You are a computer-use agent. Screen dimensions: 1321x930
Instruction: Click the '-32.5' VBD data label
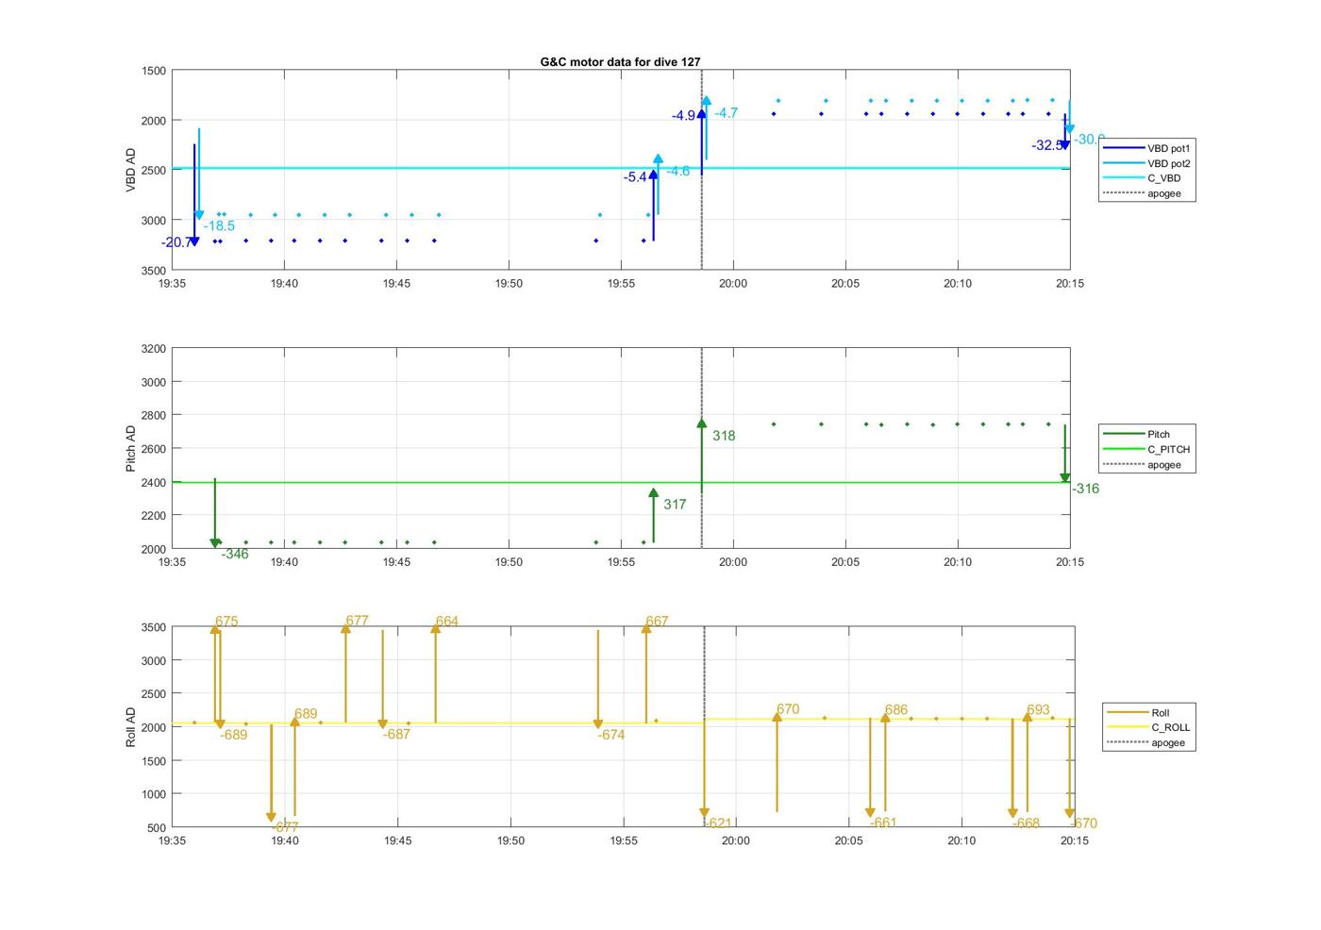[x=1045, y=145]
